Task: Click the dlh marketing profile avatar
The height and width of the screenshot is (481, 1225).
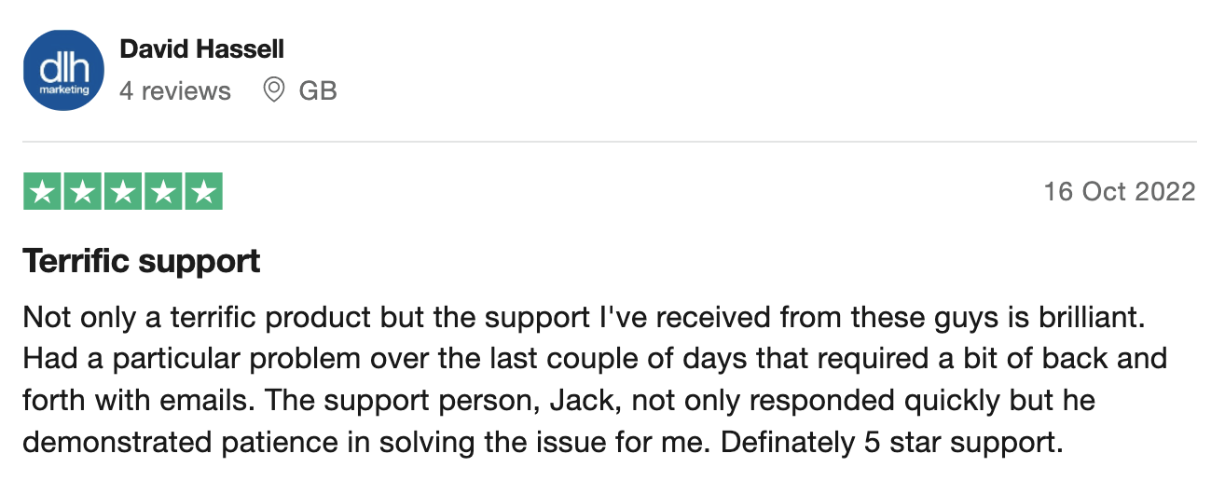Action: (63, 70)
